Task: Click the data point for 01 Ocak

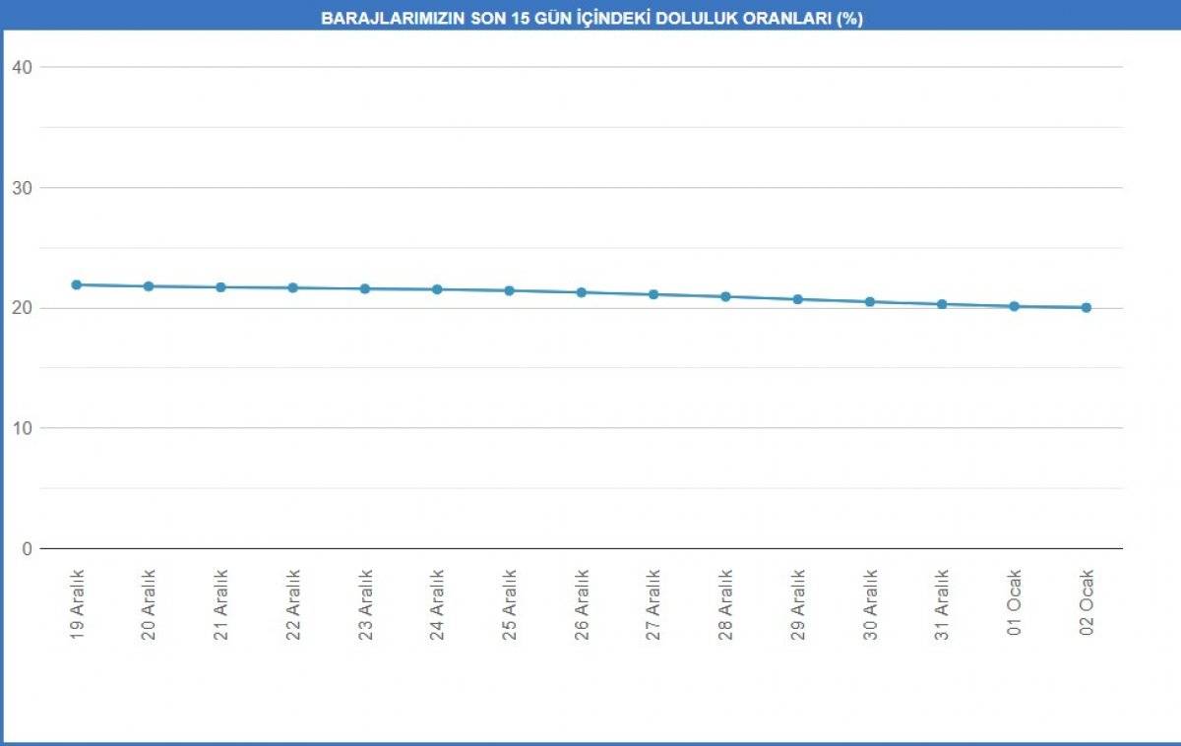Action: (1014, 306)
